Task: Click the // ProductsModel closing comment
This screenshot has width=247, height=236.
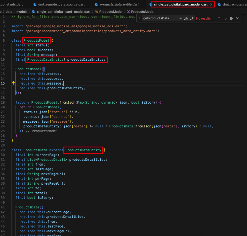Action: [42, 131]
